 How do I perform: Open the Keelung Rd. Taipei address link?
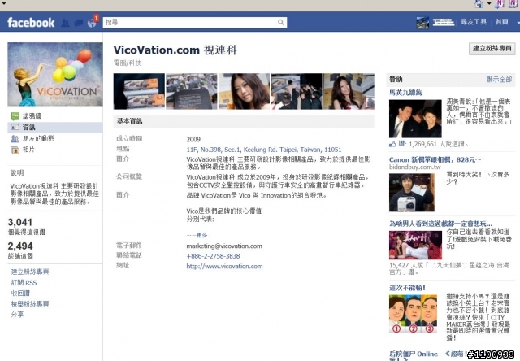click(263, 150)
